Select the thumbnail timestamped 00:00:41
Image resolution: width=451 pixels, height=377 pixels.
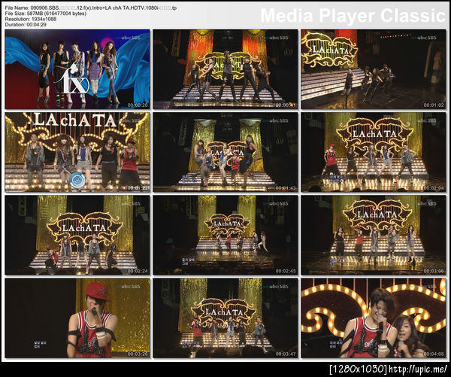point(225,69)
